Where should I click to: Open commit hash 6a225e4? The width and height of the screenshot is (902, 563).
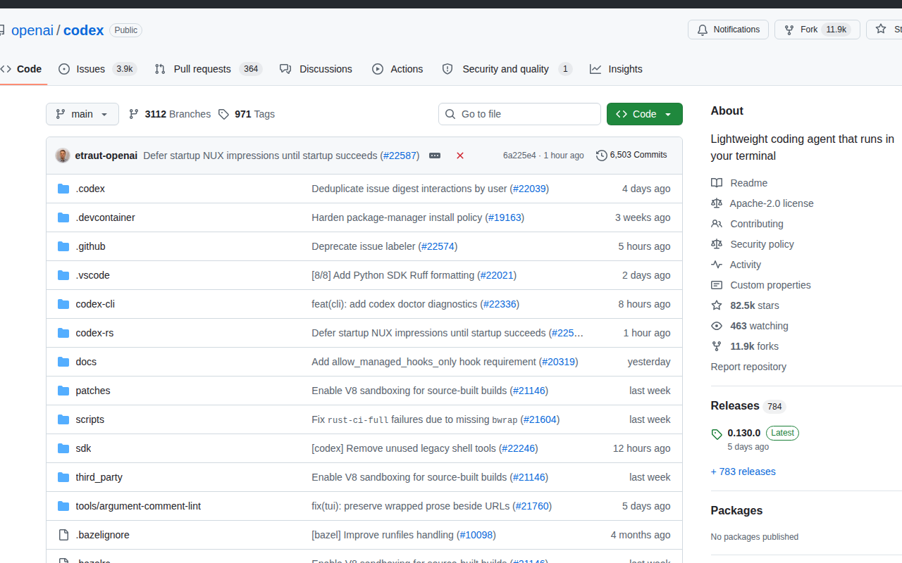(x=519, y=156)
